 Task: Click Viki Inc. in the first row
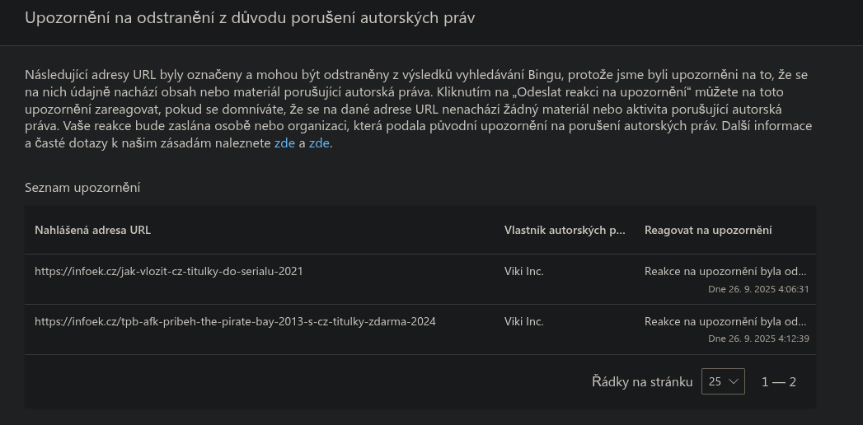point(523,271)
